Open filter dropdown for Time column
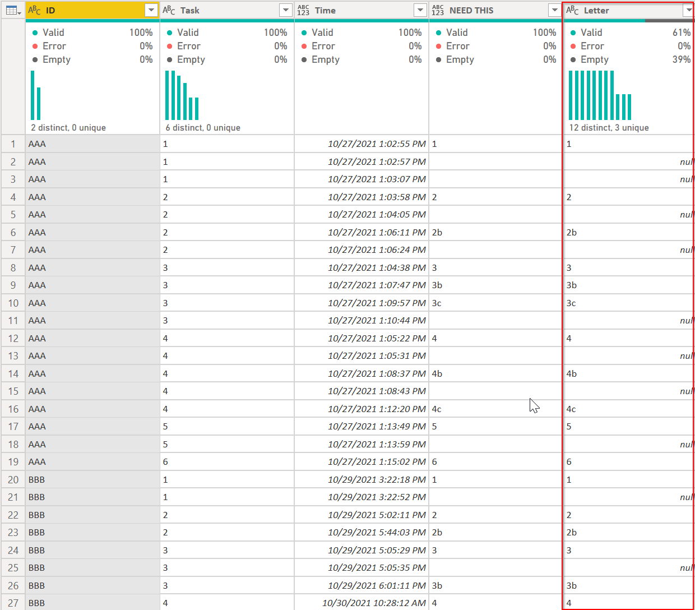Viewport: 695px width, 610px height. coord(420,10)
